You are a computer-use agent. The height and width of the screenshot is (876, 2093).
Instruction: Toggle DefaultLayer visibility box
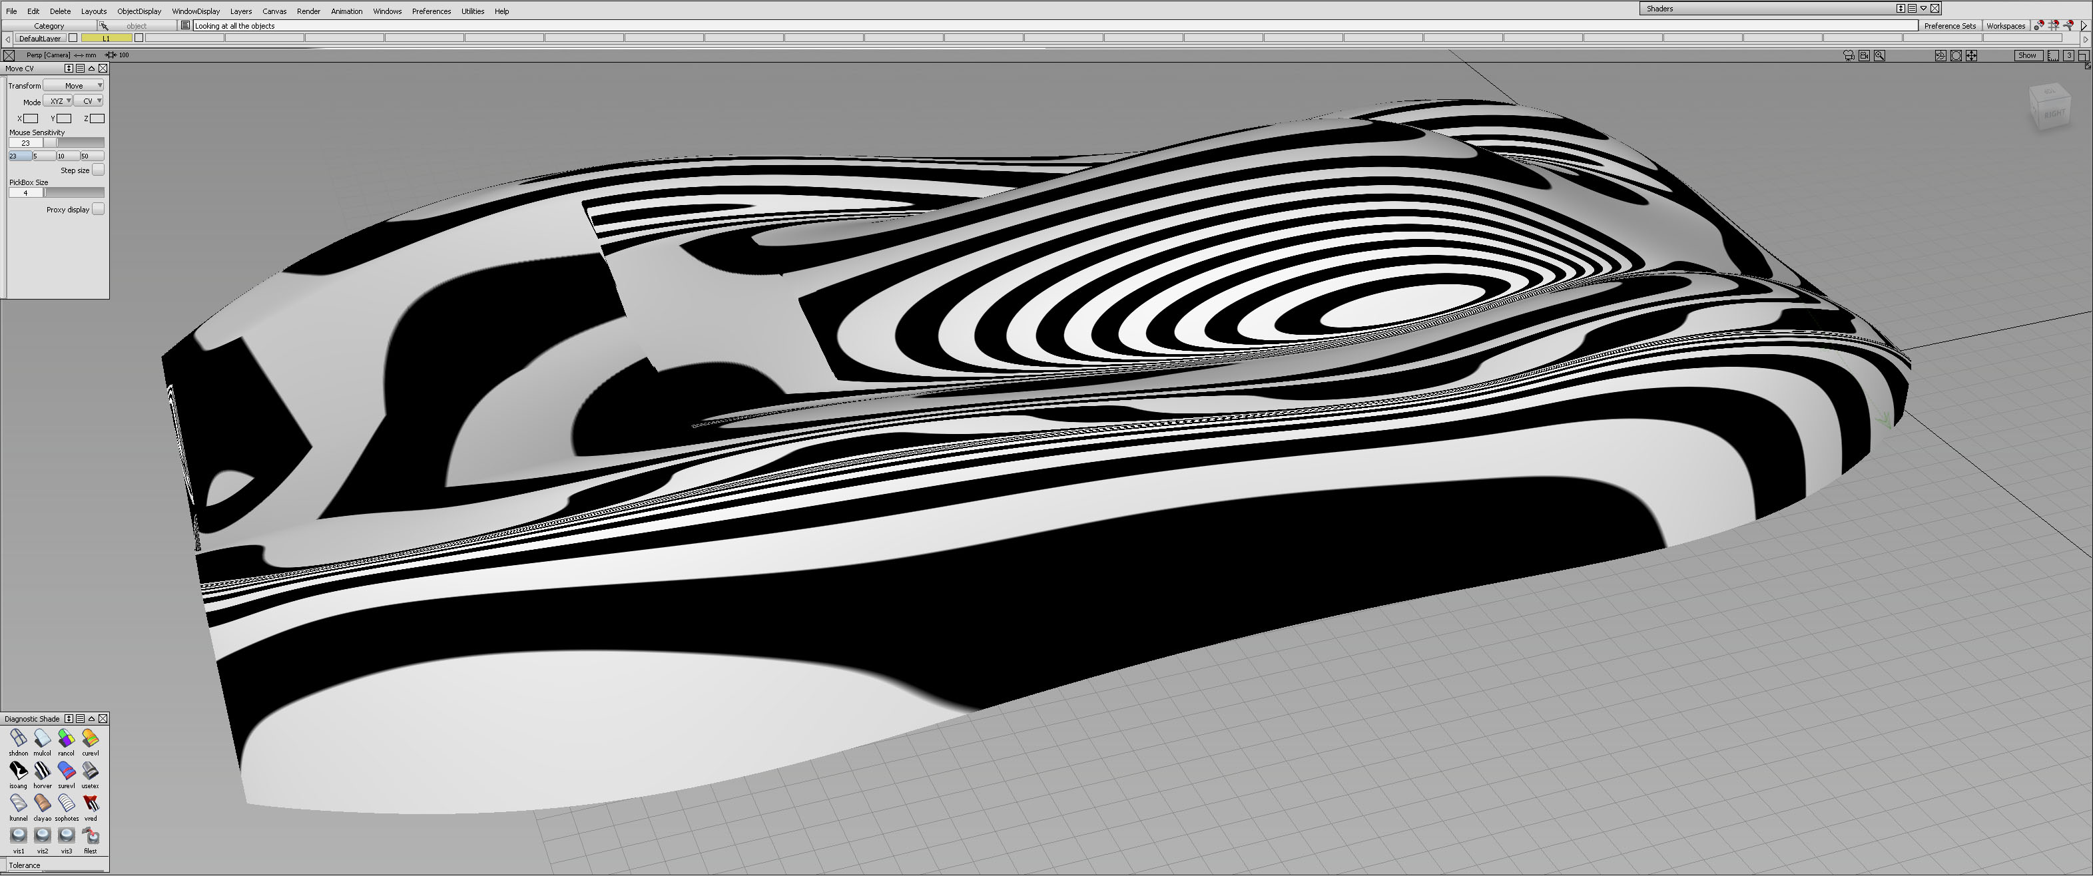(x=73, y=38)
